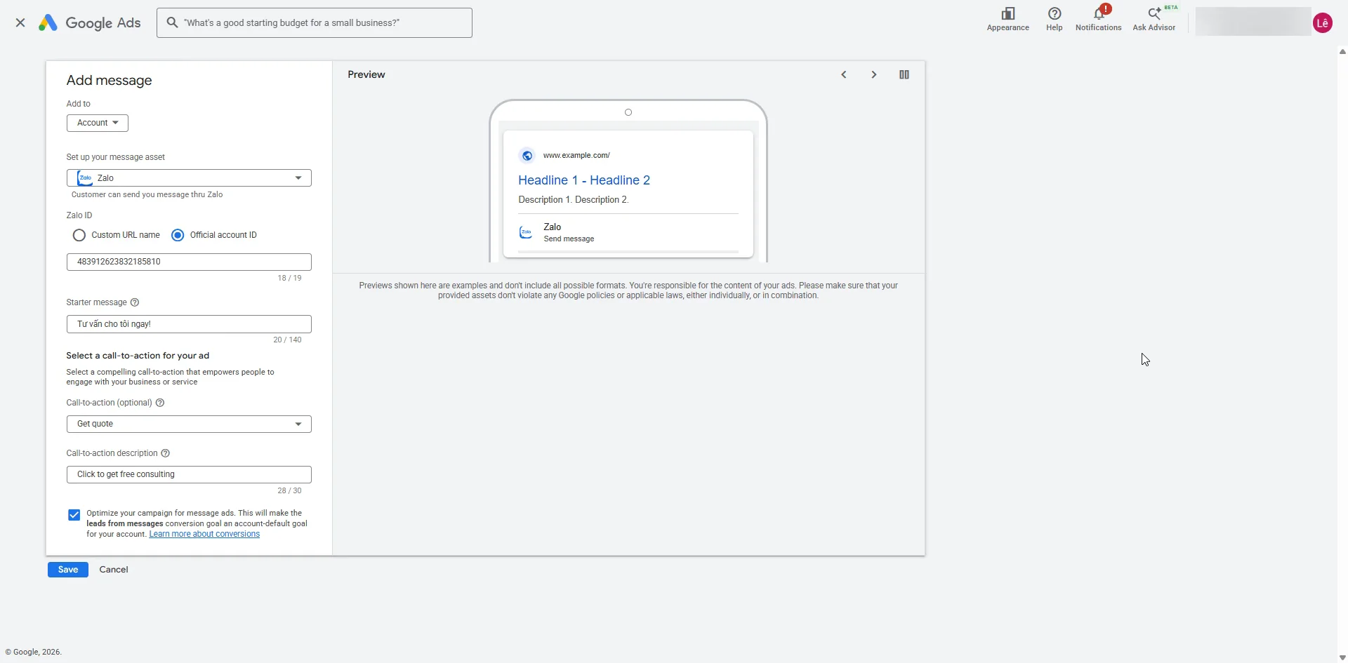Screen dimensions: 1348x663
Task: Click Call-to-action (optional) help icon
Action: tap(159, 403)
